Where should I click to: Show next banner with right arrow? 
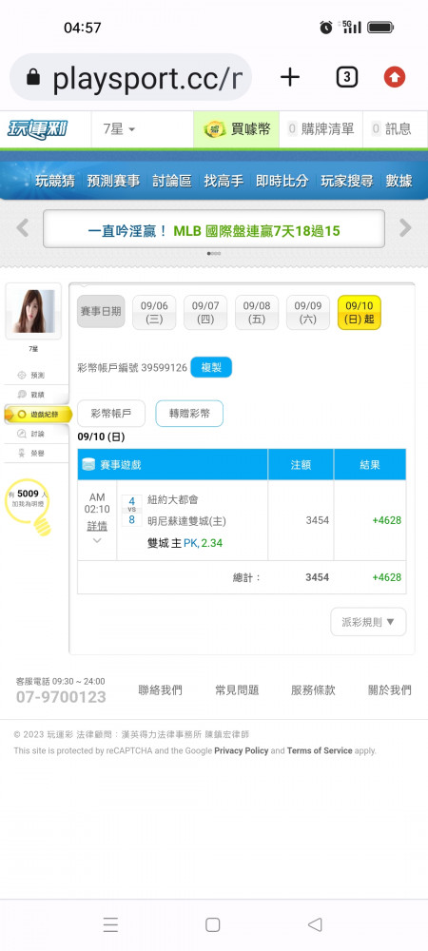click(x=405, y=228)
